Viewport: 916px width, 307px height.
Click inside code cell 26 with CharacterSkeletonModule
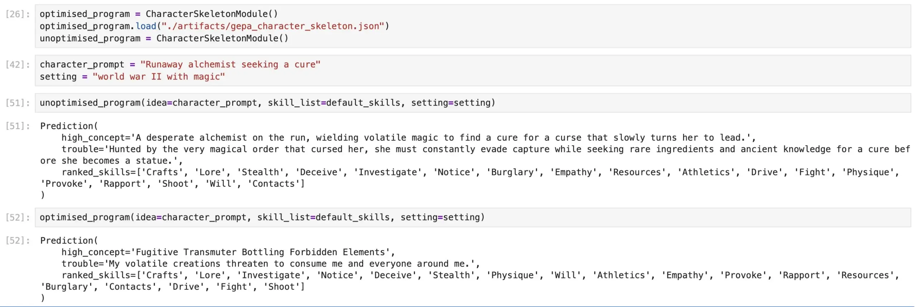click(x=473, y=26)
